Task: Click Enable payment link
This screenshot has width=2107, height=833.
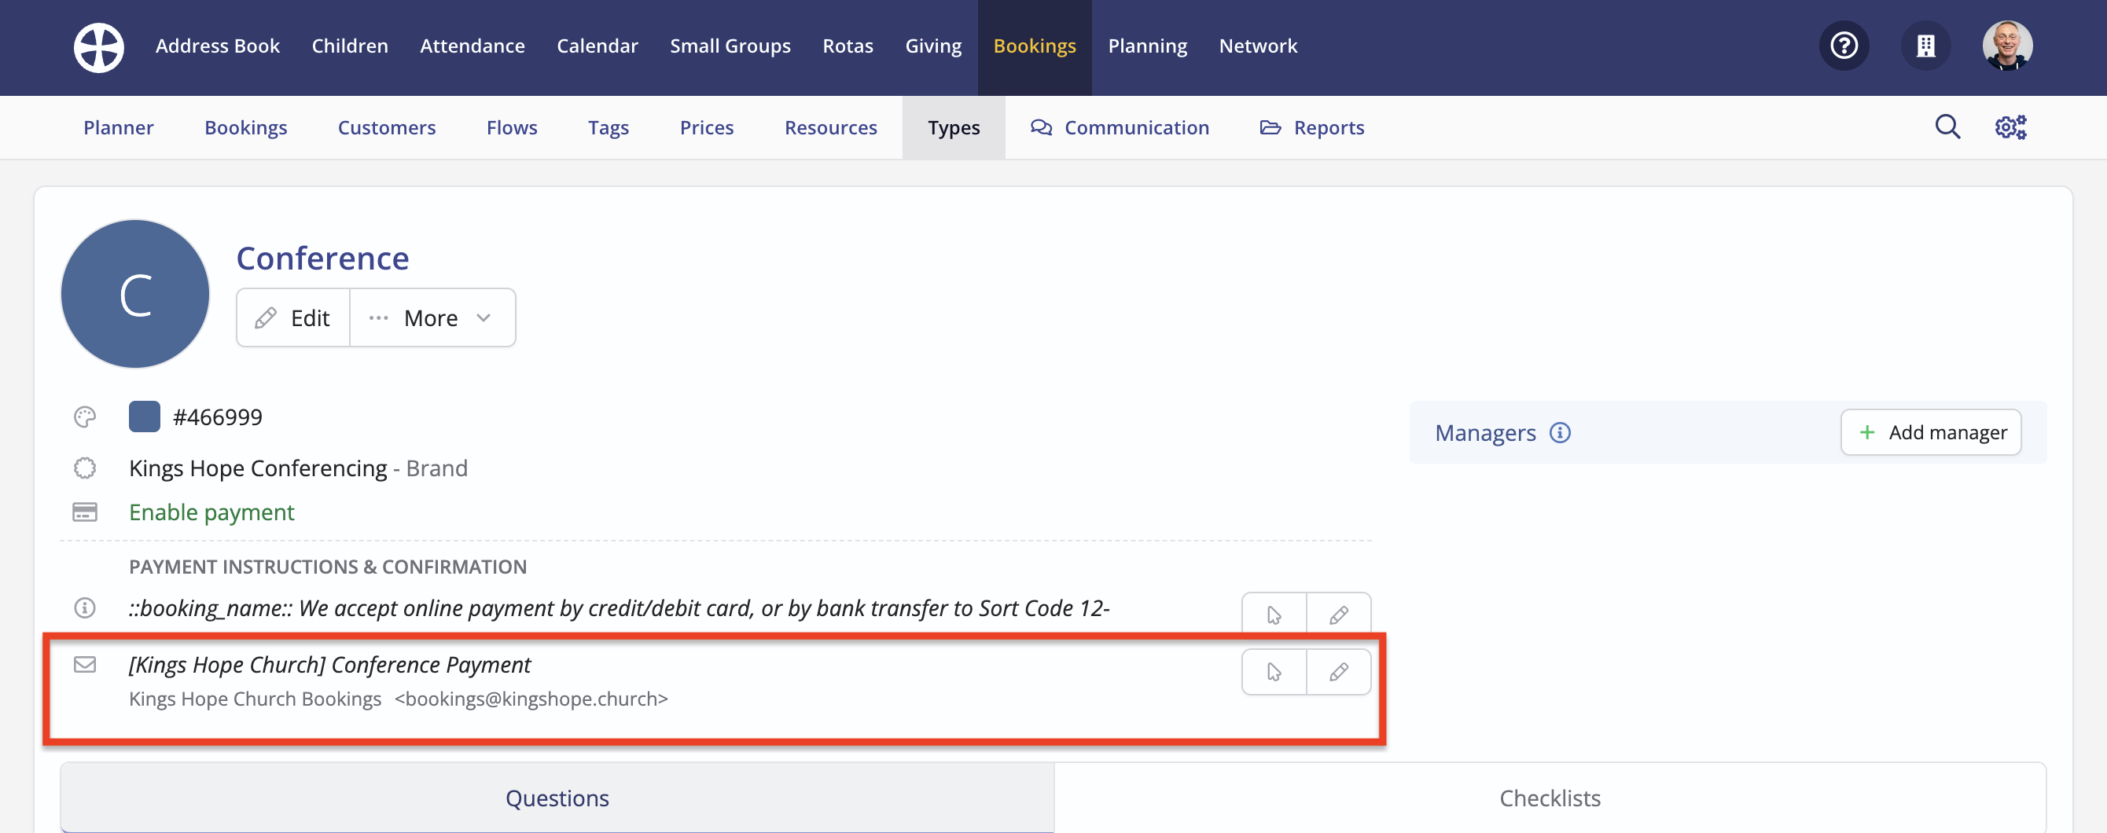Action: pos(211,512)
